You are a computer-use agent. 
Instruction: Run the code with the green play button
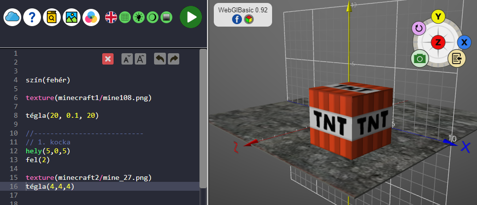click(x=191, y=17)
